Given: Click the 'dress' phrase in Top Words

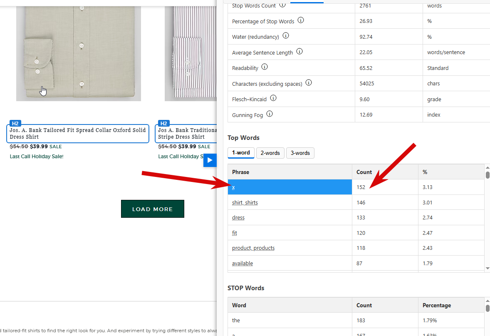Looking at the screenshot, I should [238, 218].
